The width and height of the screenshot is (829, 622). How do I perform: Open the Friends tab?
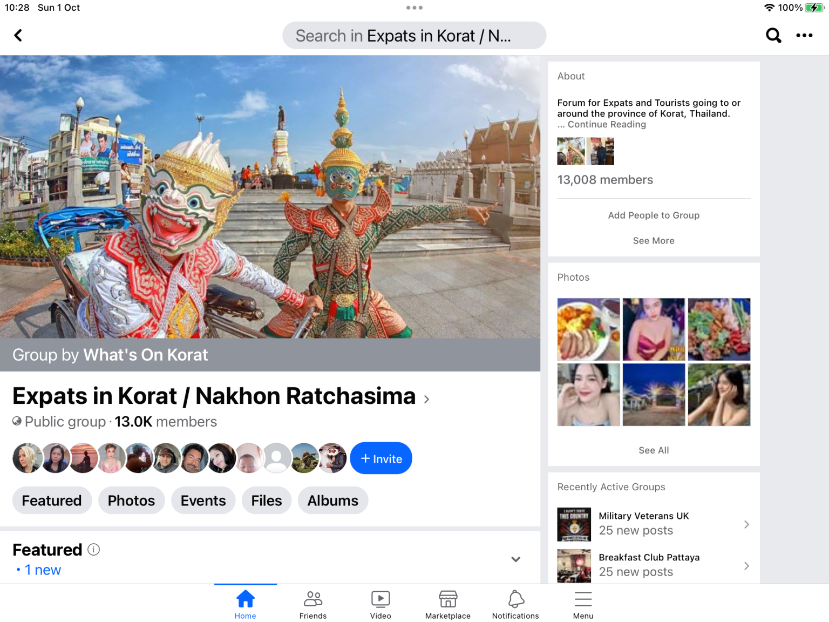[313, 604]
